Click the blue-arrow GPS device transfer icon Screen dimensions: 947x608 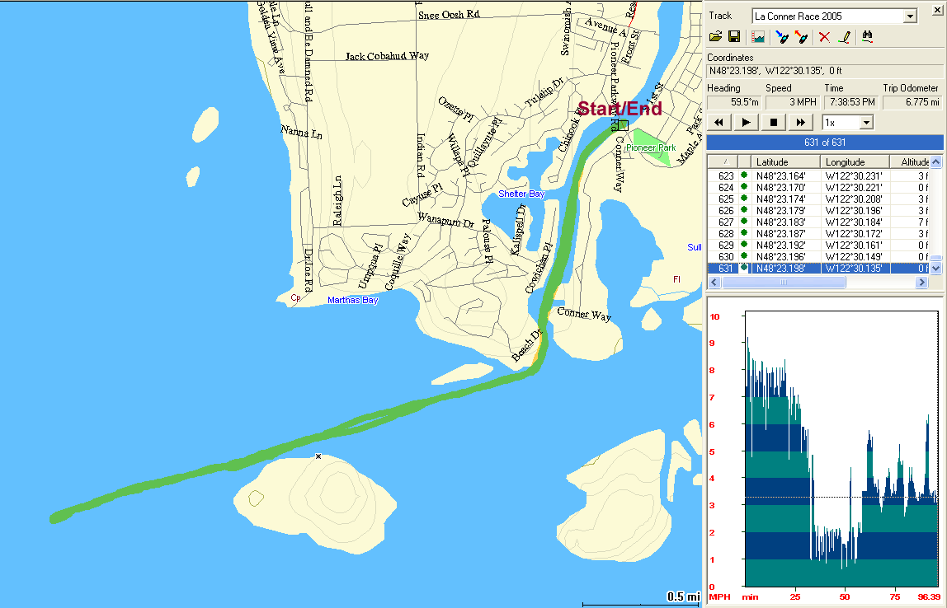click(x=782, y=37)
